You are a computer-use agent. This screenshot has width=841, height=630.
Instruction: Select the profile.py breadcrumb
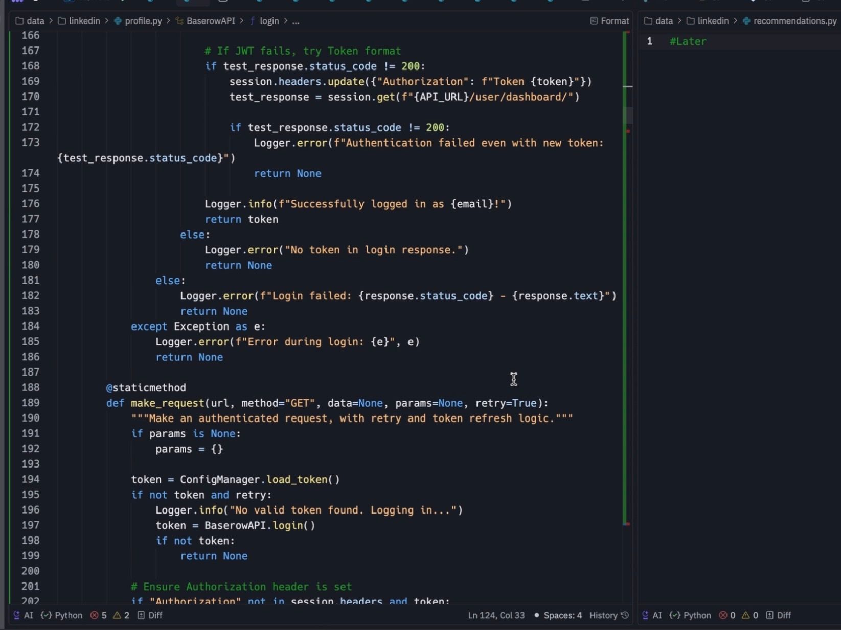[x=138, y=21]
